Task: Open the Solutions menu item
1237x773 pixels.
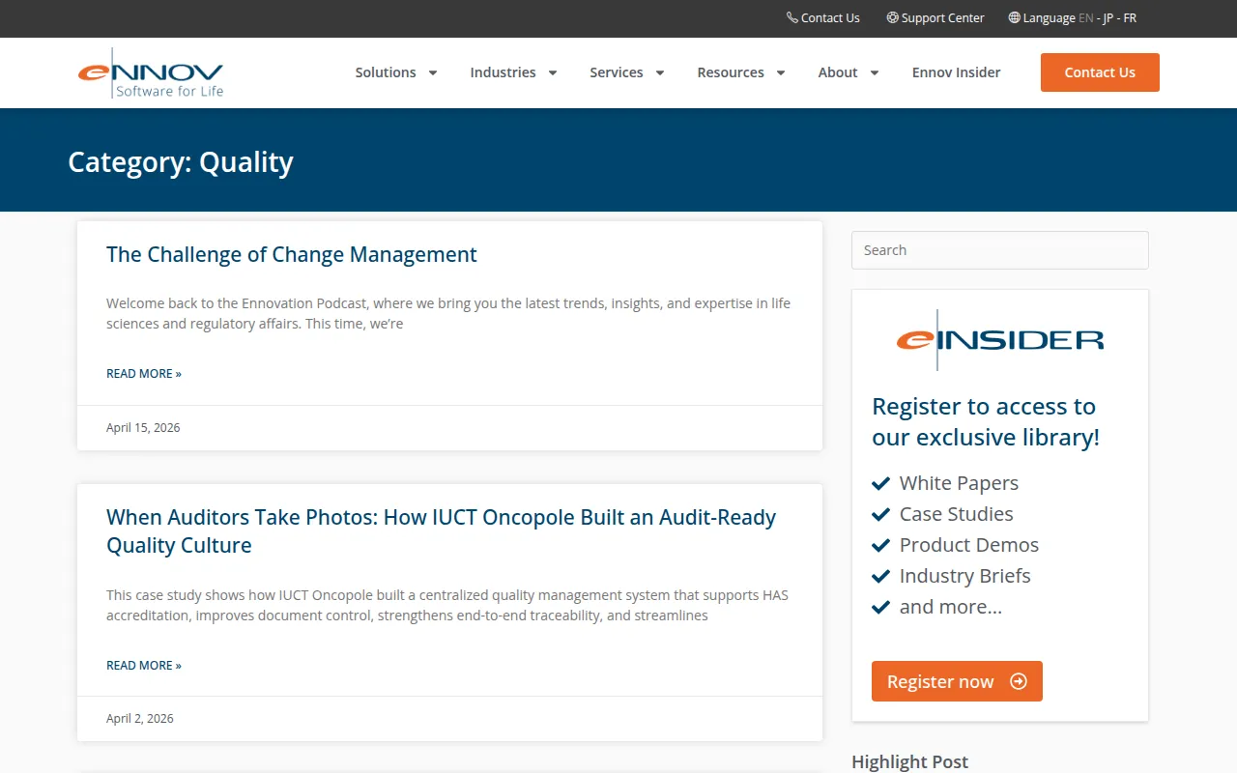Action: [x=386, y=72]
